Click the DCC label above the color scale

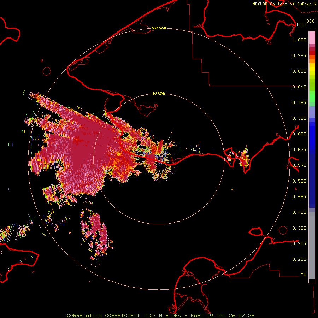pyautogui.click(x=310, y=21)
